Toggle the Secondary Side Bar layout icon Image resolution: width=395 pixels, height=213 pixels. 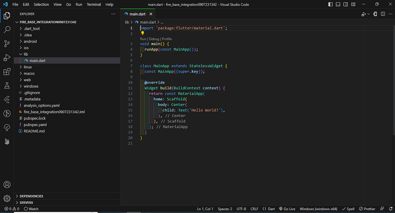[x=345, y=4]
